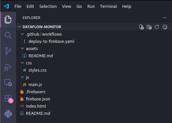Click the YAML icon beside deploy-to-firebase.yaml
172x123 pixels.
[25, 41]
